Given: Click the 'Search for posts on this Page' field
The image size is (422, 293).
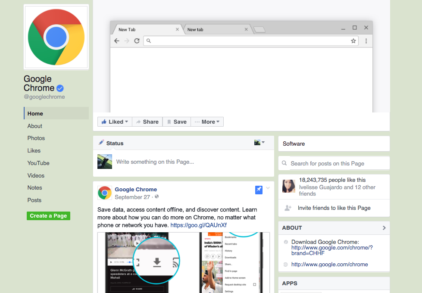Looking at the screenshot, I should click(340, 163).
